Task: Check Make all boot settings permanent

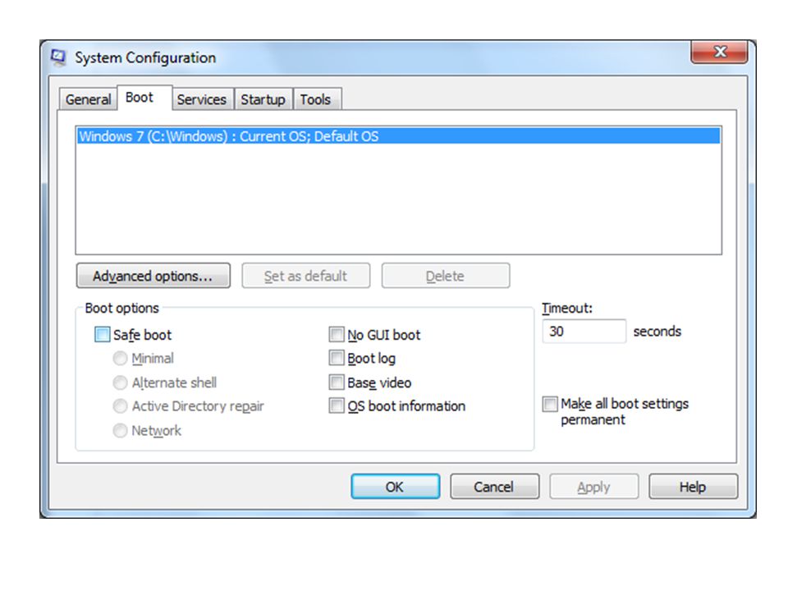Action: click(550, 404)
